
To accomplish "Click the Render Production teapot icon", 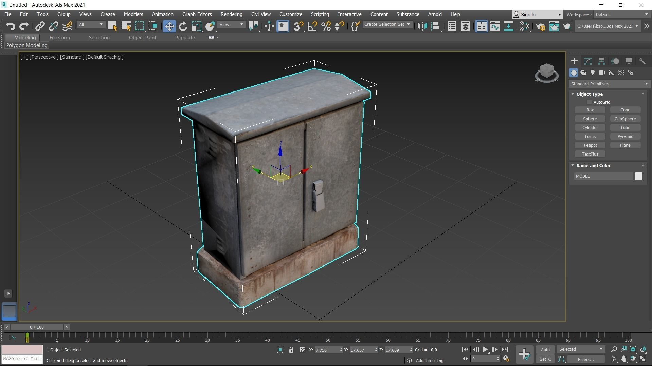I will pyautogui.click(x=566, y=26).
